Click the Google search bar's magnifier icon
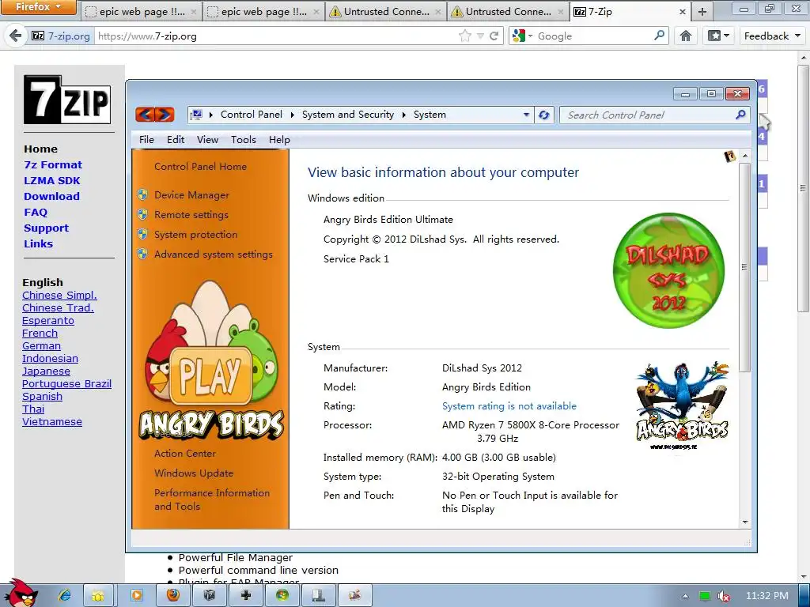The image size is (810, 607). (x=659, y=36)
